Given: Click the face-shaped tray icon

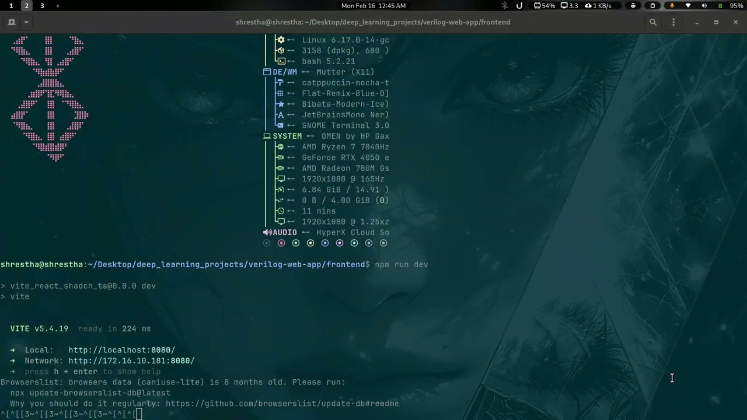Looking at the screenshot, I should [x=633, y=6].
